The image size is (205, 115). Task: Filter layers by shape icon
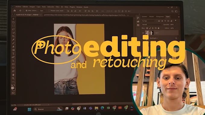pos(168,21)
